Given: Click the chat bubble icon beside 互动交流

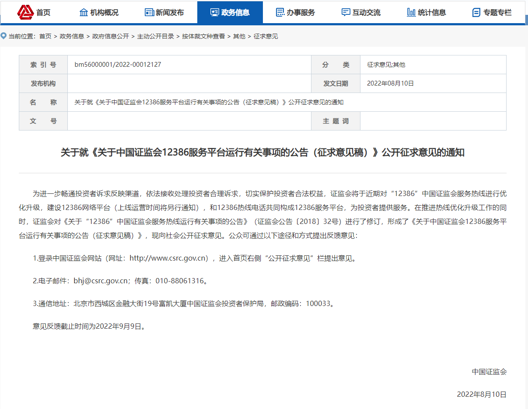Looking at the screenshot, I should click(346, 12).
